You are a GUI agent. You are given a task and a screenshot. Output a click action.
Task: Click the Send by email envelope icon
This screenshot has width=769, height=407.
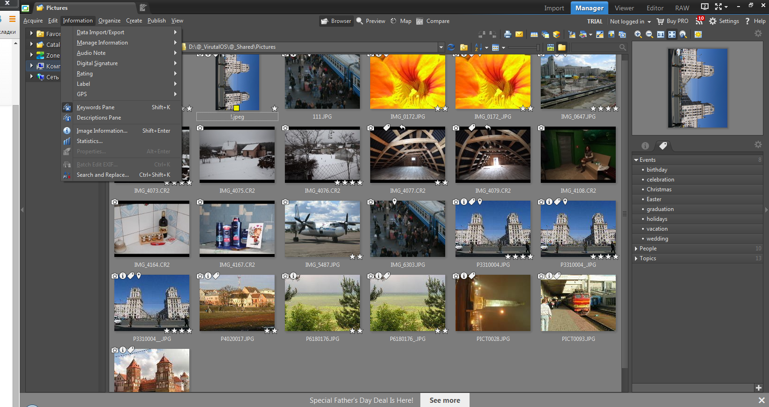[x=519, y=34]
